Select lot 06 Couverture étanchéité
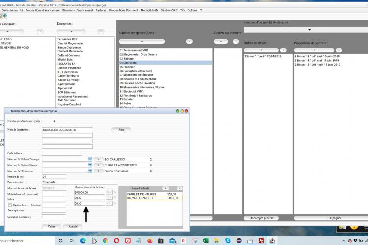The image size is (368, 245). pyautogui.click(x=166, y=71)
